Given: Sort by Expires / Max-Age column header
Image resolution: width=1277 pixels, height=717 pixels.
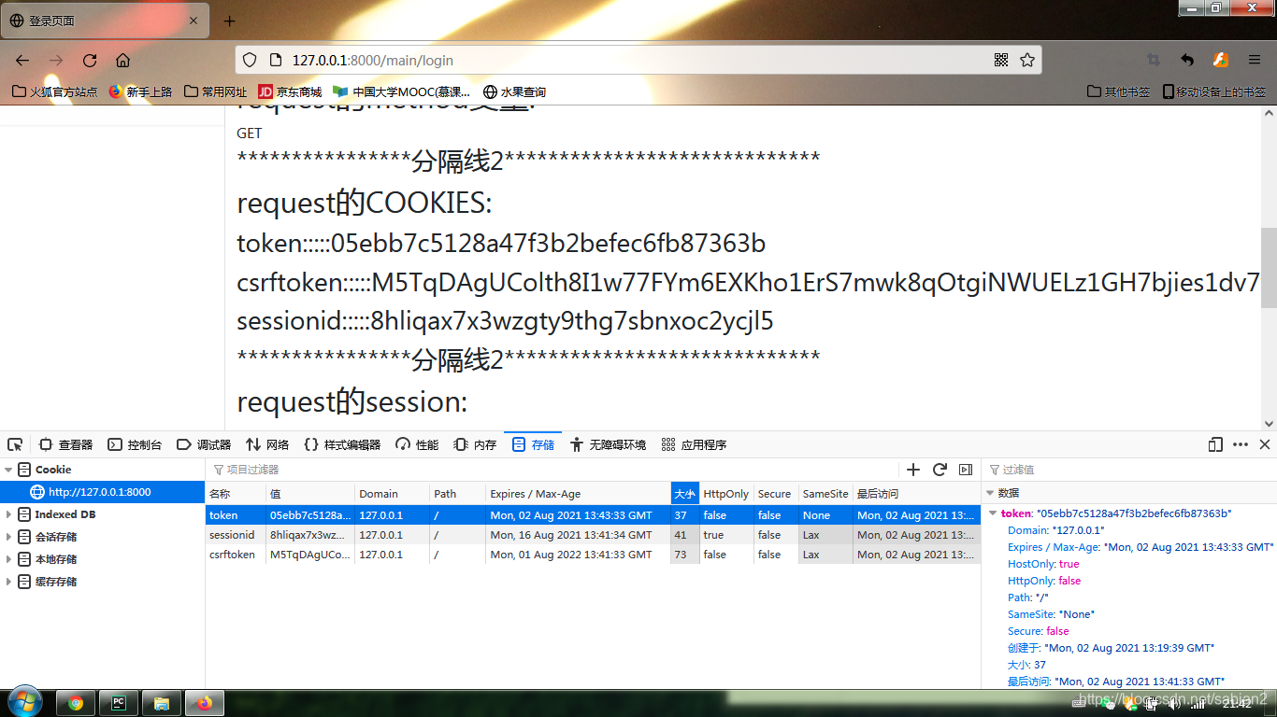Looking at the screenshot, I should (578, 494).
